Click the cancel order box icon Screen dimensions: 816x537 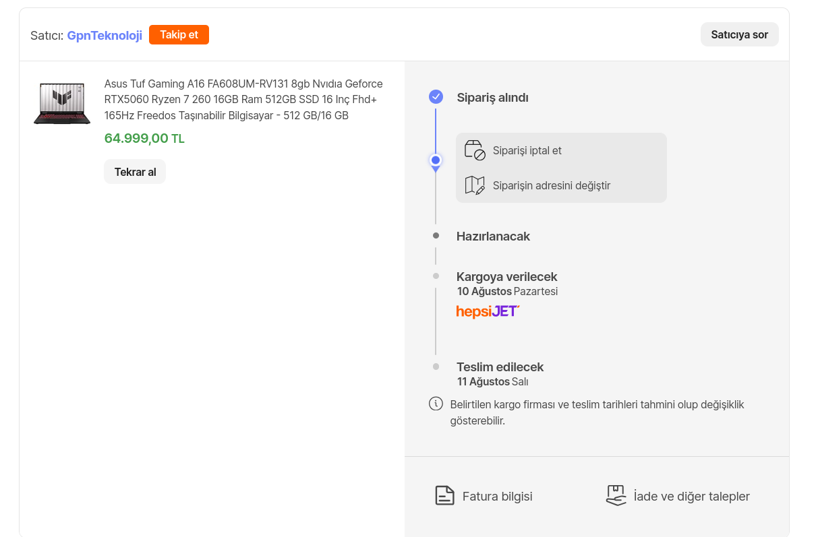tap(475, 150)
